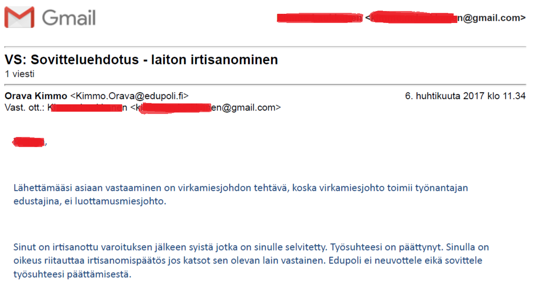Click the redacted recipient name after 'Vast. ott.'
This screenshot has width=534, height=290.
pyautogui.click(x=87, y=108)
